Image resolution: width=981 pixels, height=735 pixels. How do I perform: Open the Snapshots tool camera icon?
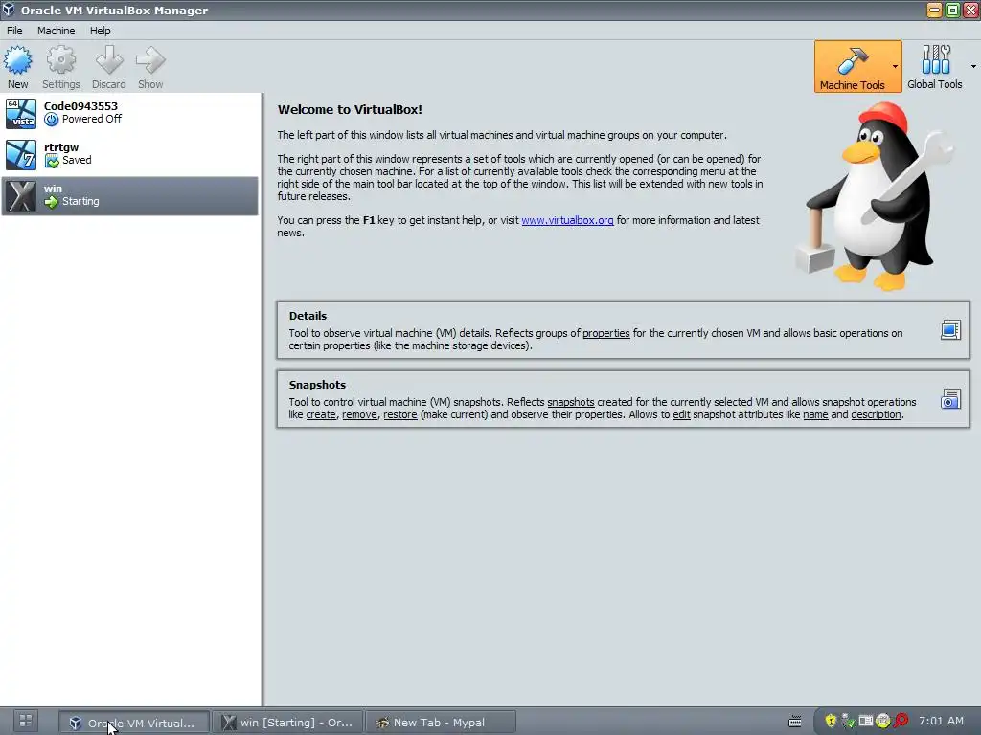click(x=950, y=399)
